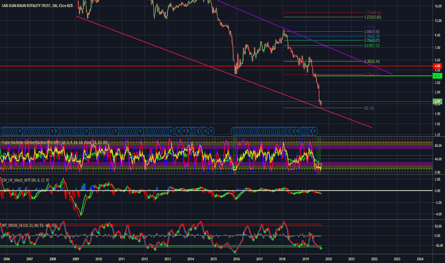
Task: Click 5.50 on the price axis
Action: [x=438, y=60]
